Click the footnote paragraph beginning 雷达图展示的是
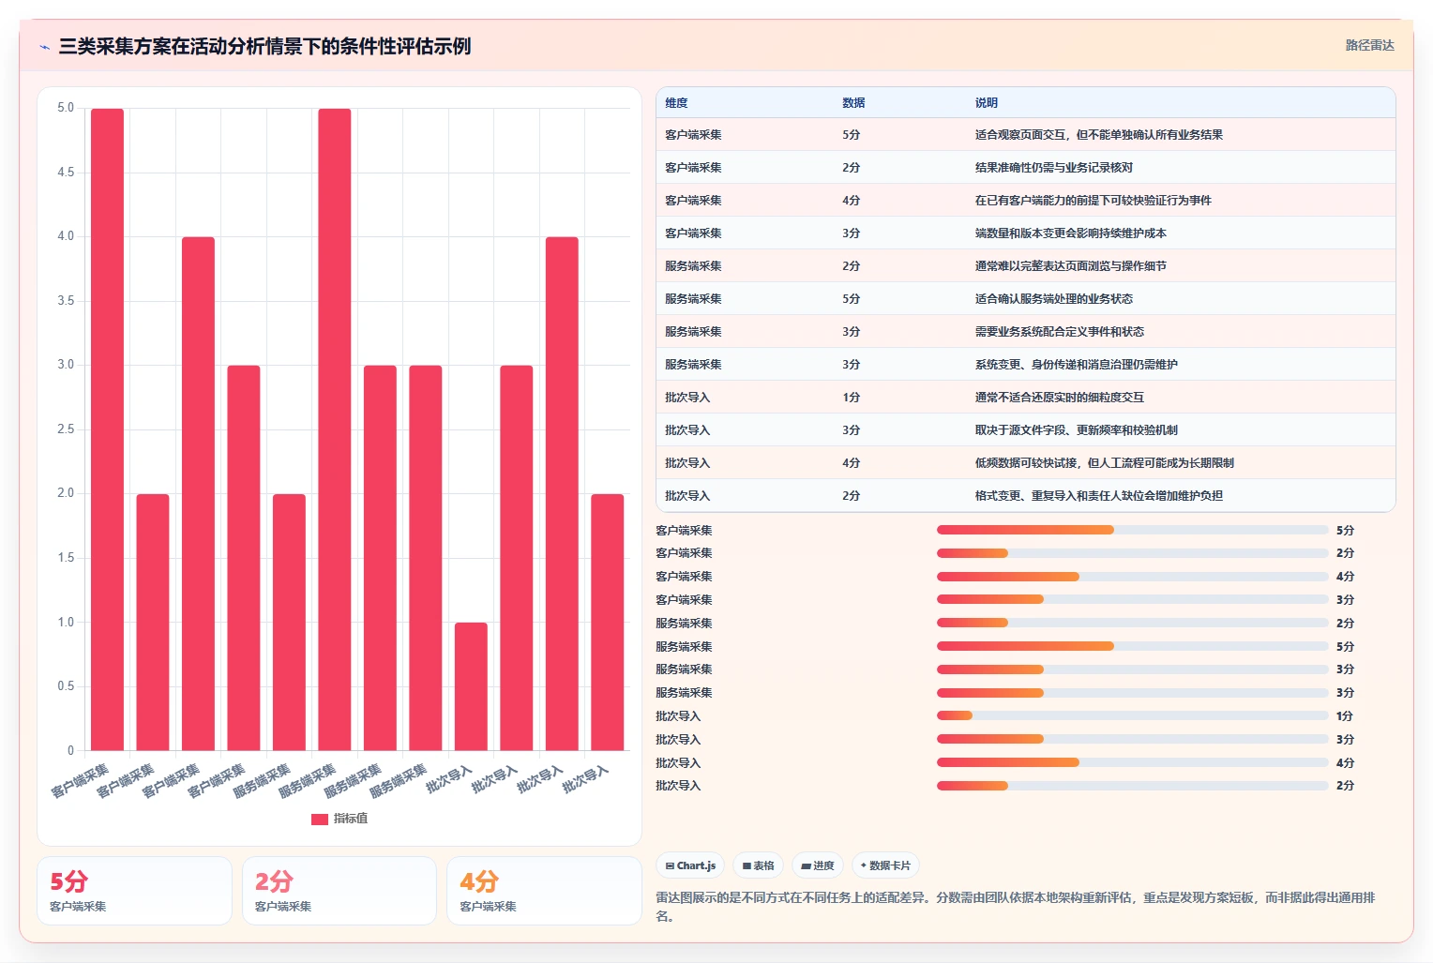1433x963 pixels. (x=1017, y=907)
